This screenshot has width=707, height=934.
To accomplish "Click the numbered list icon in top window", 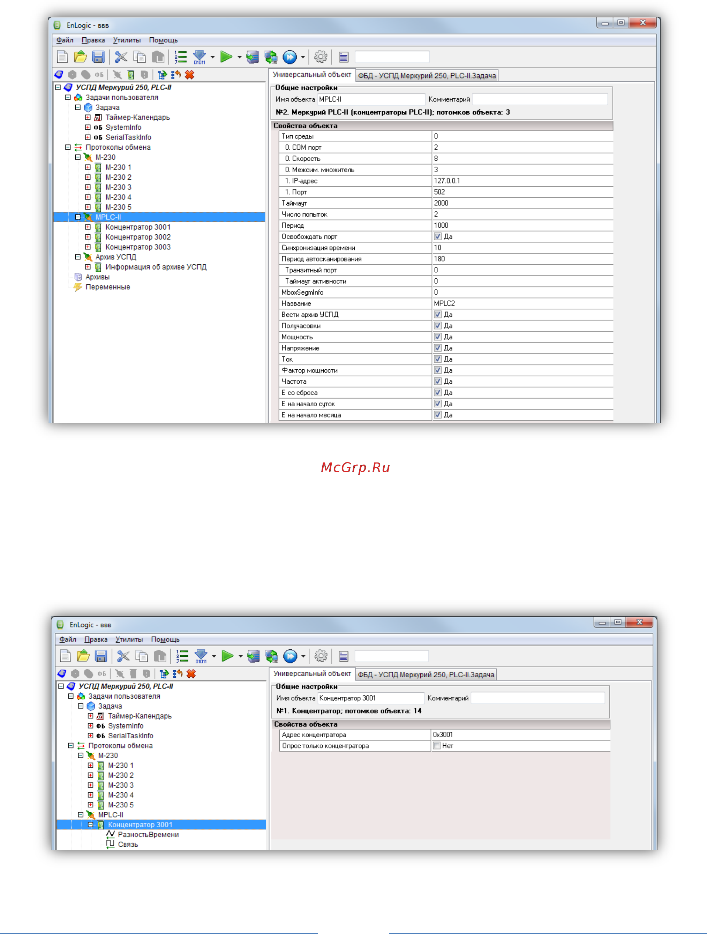I will pos(181,57).
